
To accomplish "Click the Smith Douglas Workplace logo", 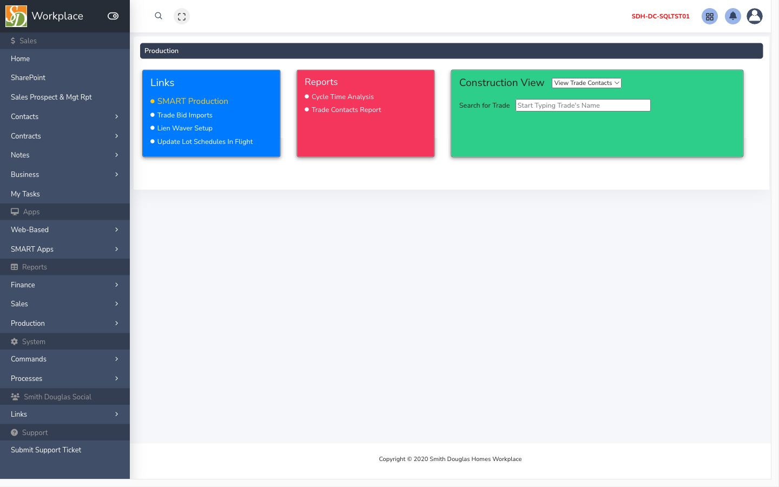I will [x=16, y=16].
